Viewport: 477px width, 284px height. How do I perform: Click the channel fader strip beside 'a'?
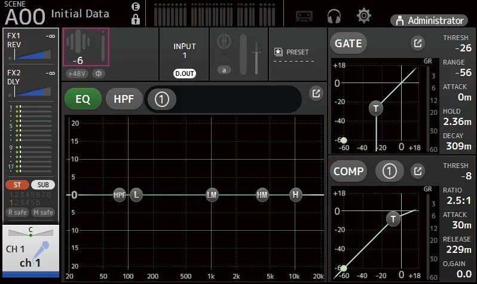click(x=243, y=54)
